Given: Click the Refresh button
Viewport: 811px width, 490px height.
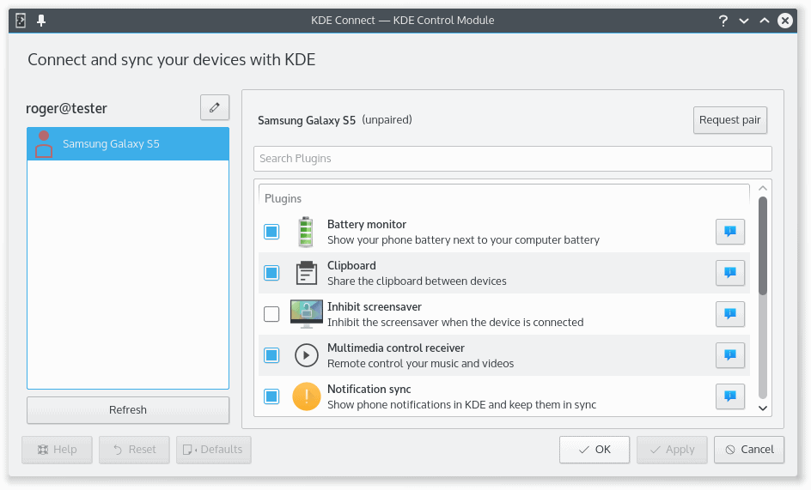Looking at the screenshot, I should point(128,410).
